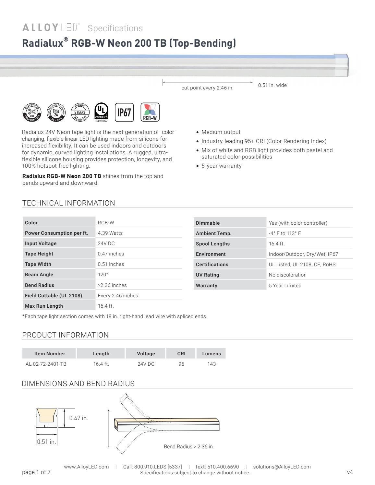The height and width of the screenshot is (485, 375).
Task: Click the neon tape light product image
Action: point(175,65)
